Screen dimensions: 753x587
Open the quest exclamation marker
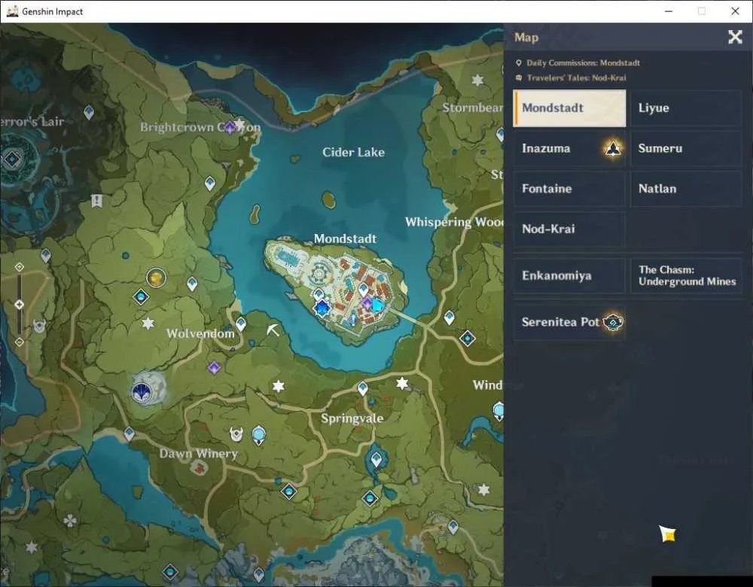click(x=97, y=201)
